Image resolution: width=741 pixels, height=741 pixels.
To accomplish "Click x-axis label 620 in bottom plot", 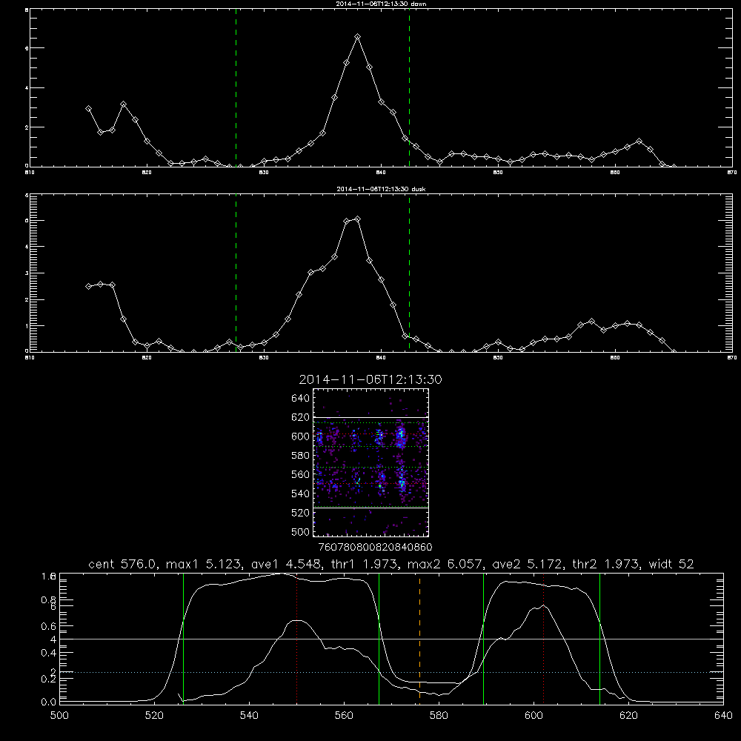I will [629, 716].
